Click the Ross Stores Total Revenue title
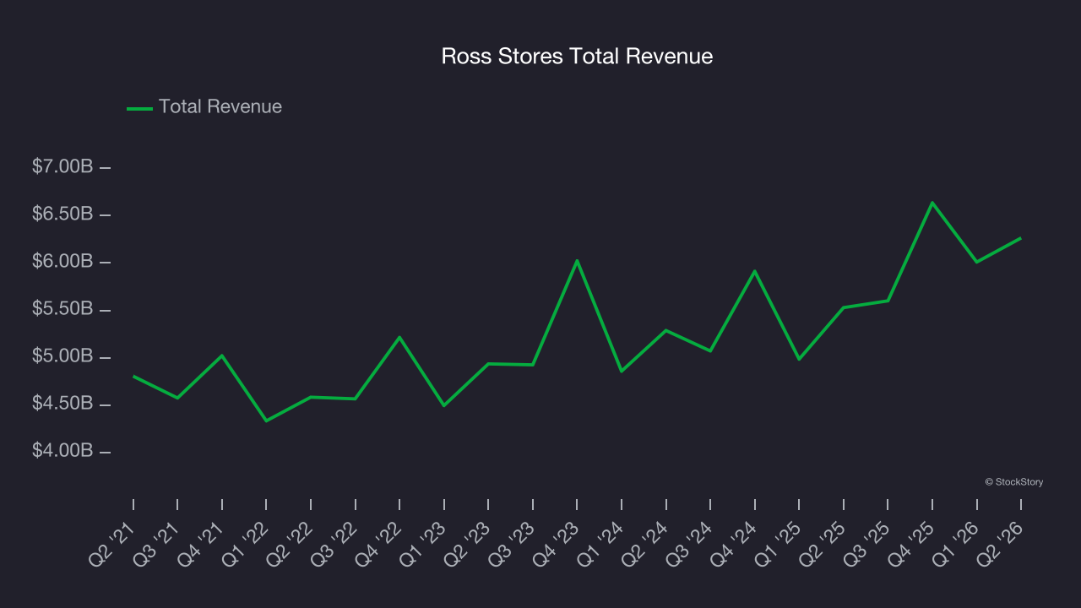 pyautogui.click(x=577, y=57)
